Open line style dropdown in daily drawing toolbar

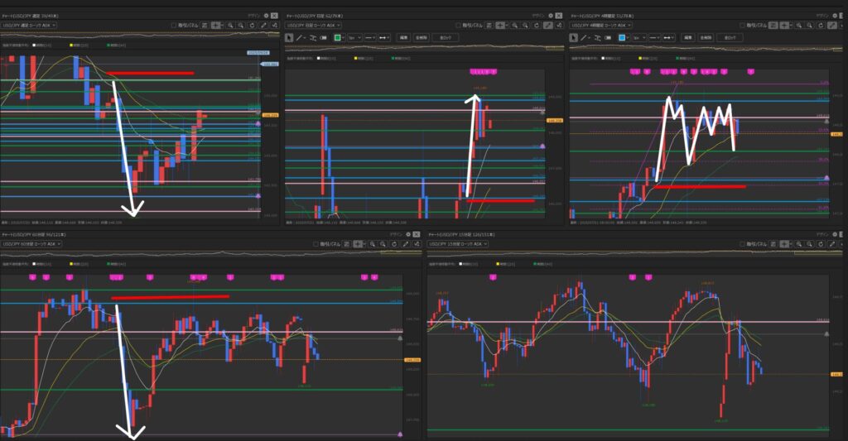coord(370,37)
